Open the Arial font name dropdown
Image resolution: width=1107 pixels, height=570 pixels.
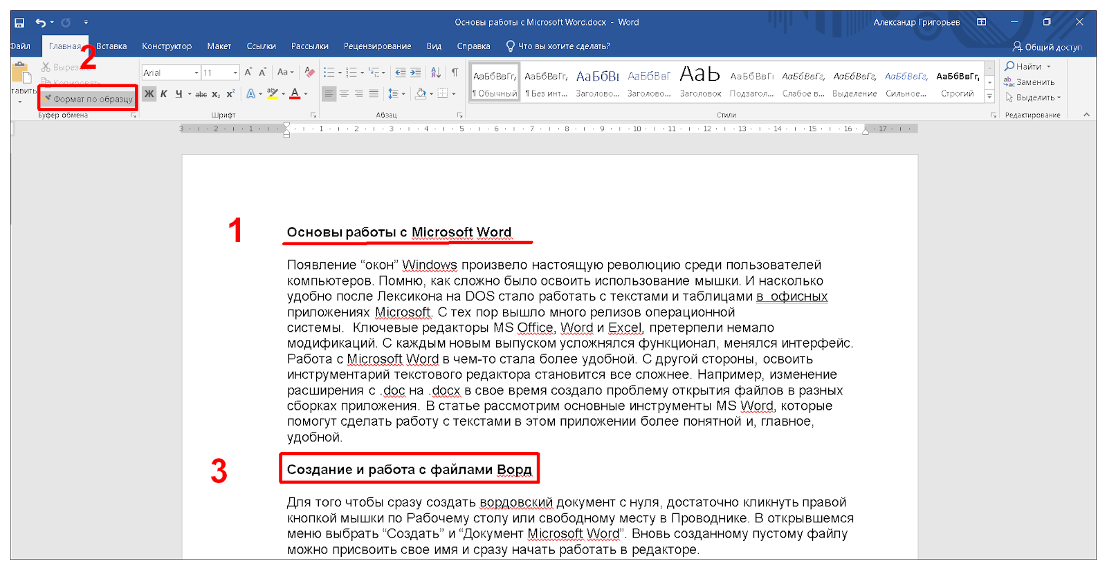(x=196, y=73)
